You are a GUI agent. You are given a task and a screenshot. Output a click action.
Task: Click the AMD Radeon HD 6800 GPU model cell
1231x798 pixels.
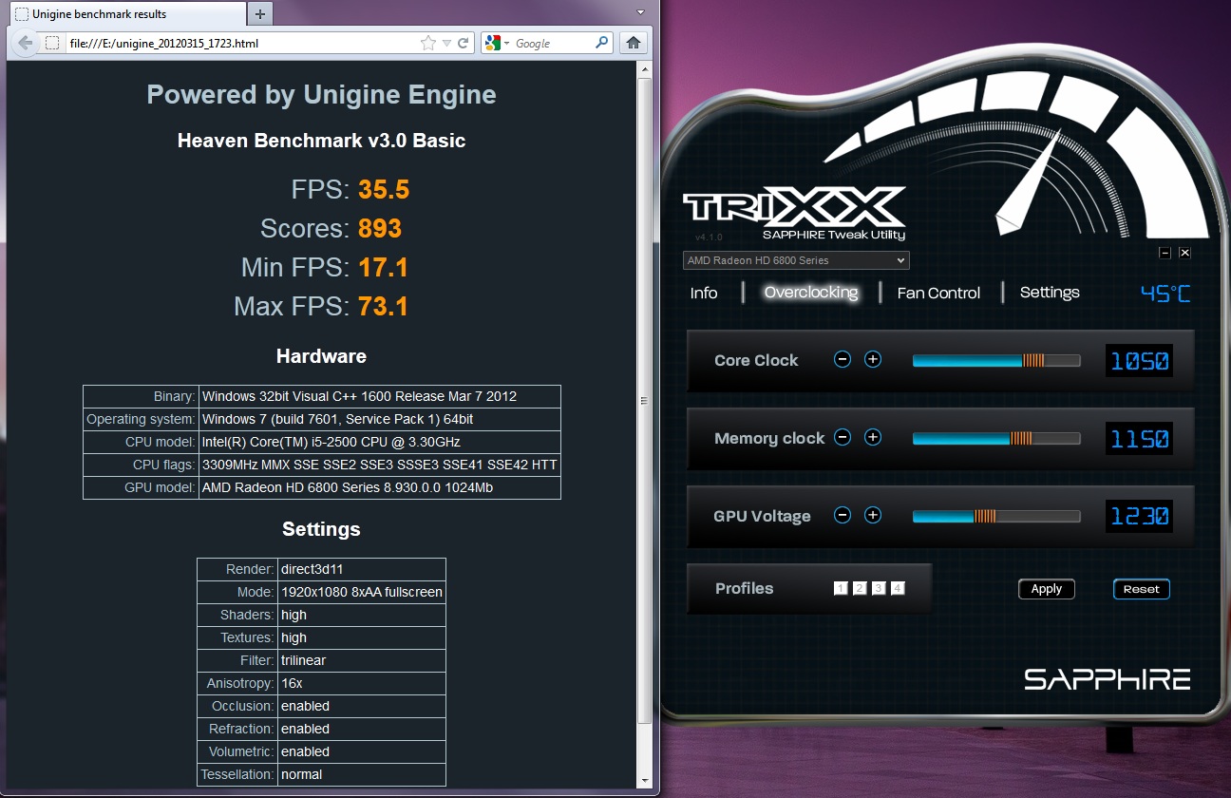pos(380,487)
